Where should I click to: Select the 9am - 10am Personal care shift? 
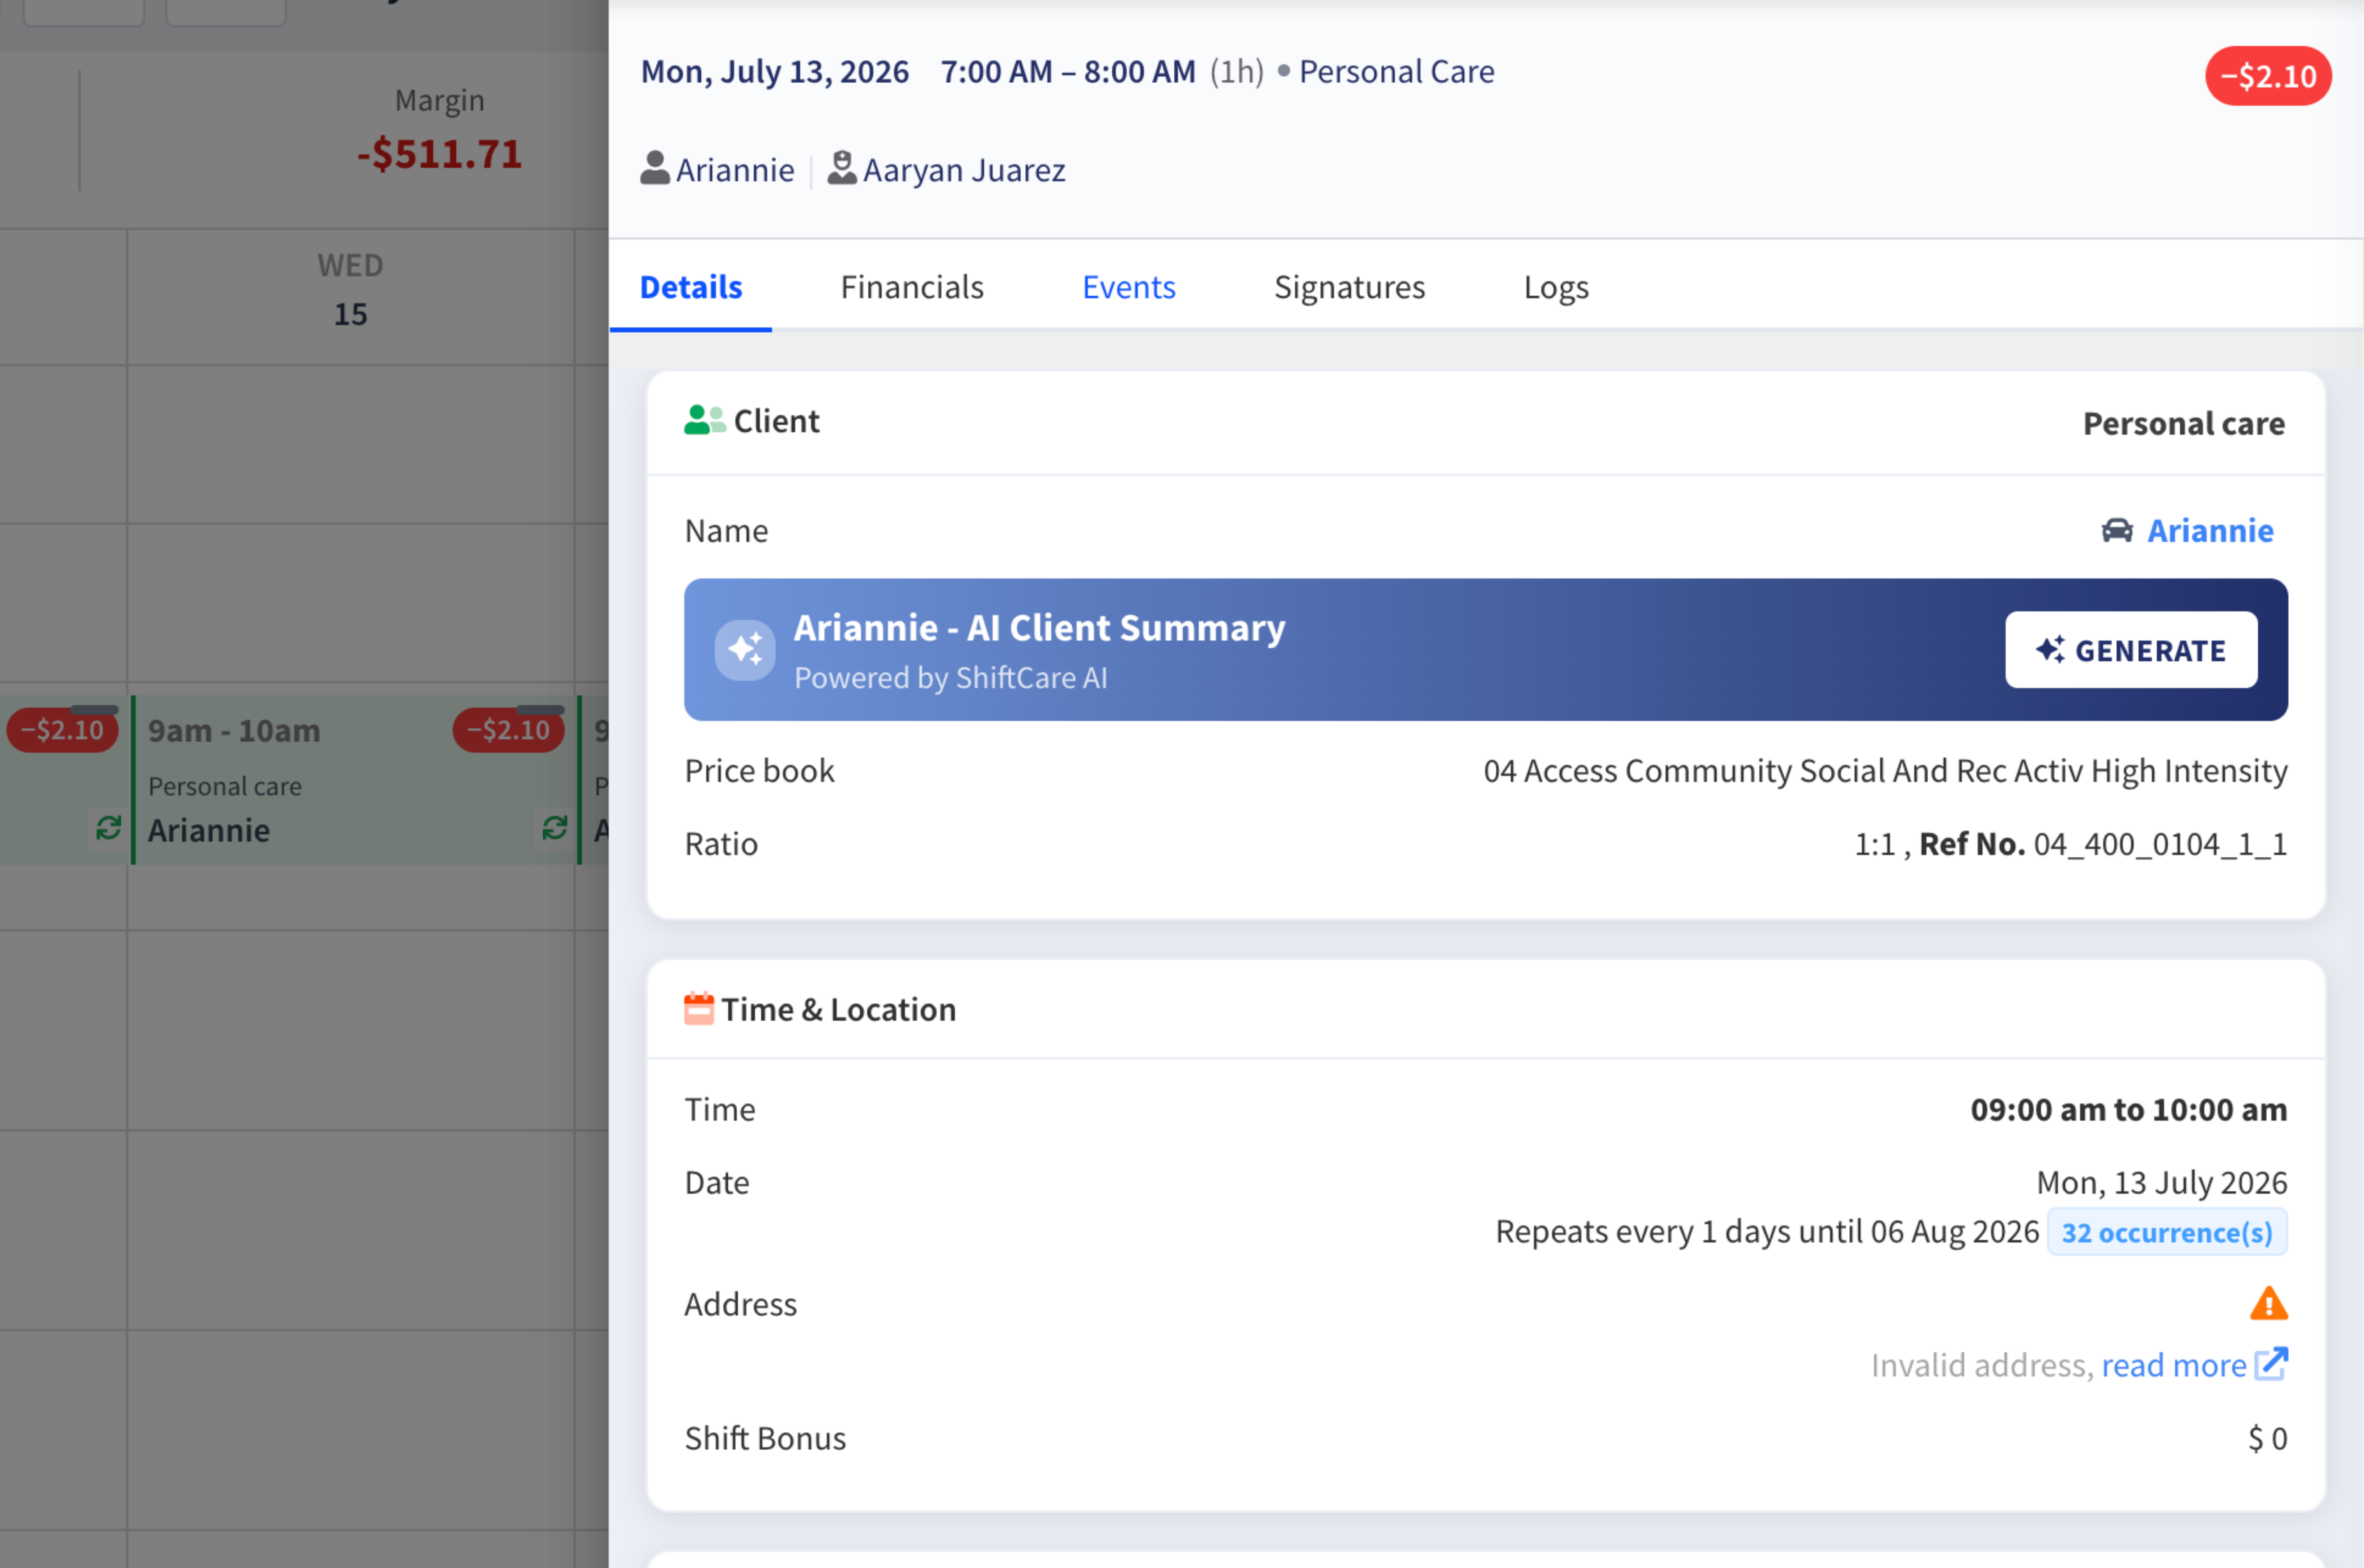pos(355,780)
